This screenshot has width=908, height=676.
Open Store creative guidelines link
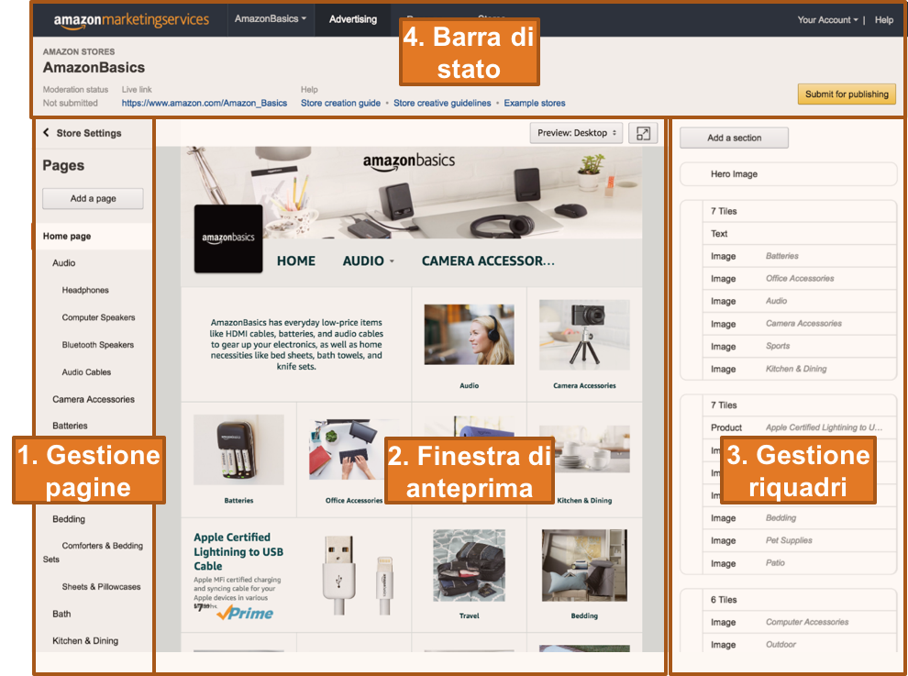click(x=442, y=103)
